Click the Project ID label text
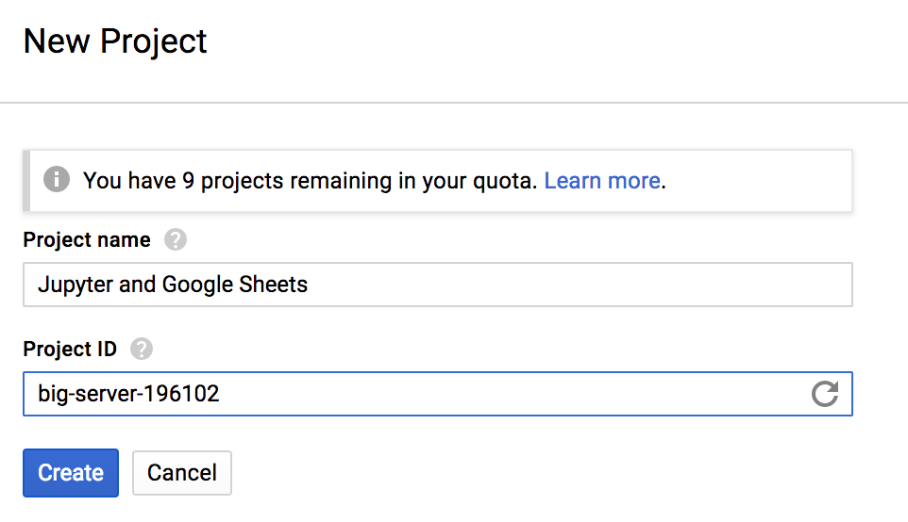908x522 pixels. pyautogui.click(x=70, y=350)
